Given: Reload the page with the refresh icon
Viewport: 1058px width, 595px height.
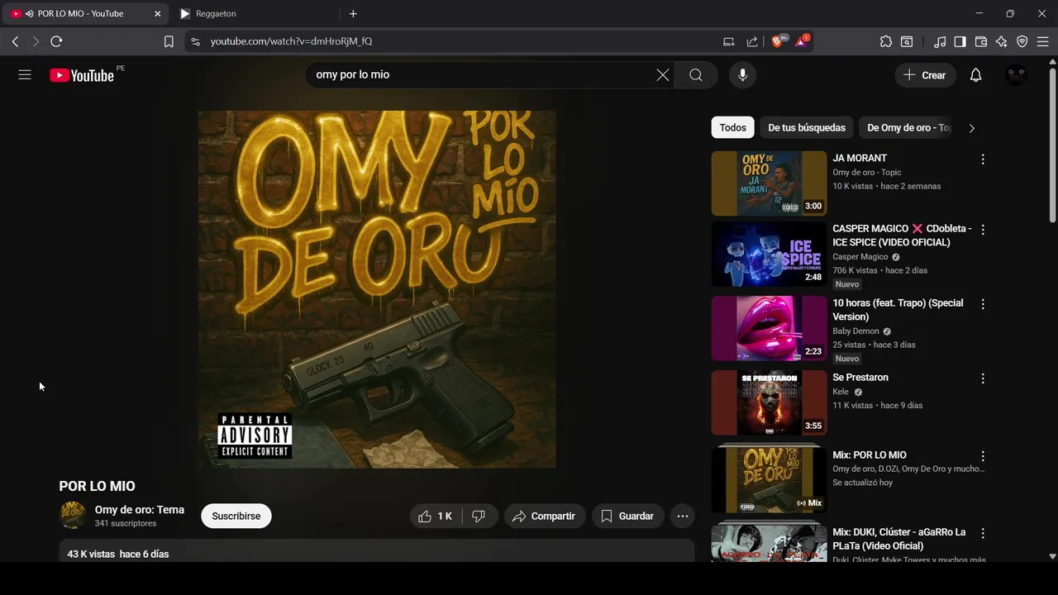Looking at the screenshot, I should coord(56,41).
